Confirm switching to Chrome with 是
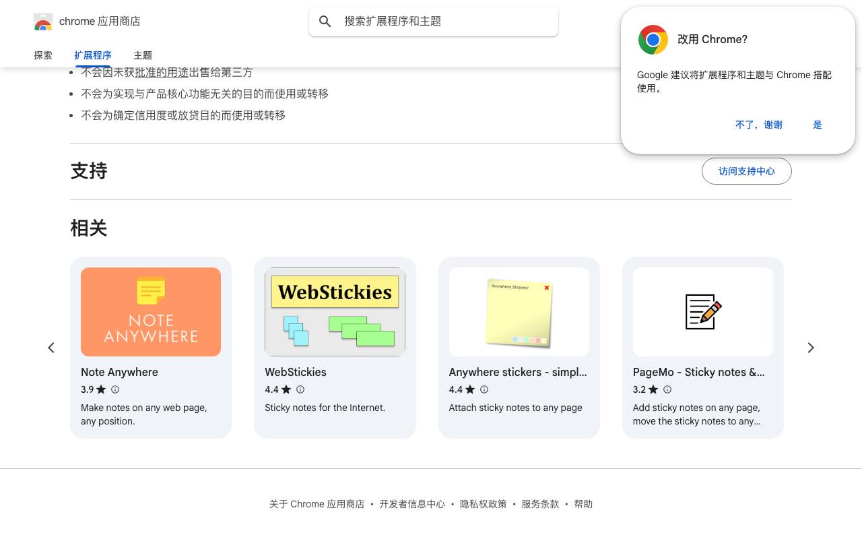Screen dimensions: 862x539 click(818, 125)
